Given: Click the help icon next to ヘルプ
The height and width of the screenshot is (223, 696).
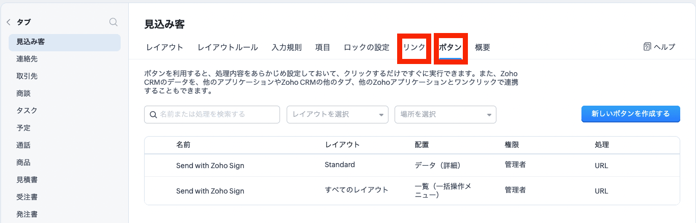Looking at the screenshot, I should 647,47.
